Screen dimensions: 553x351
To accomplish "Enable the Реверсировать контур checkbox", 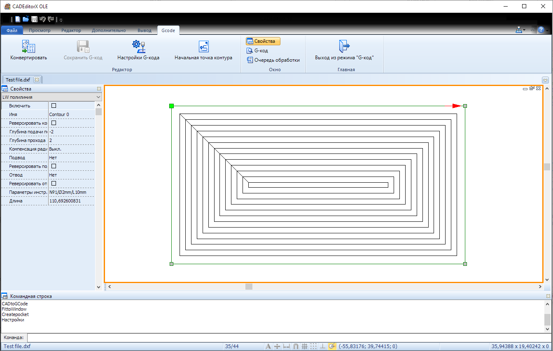I will pos(54,123).
